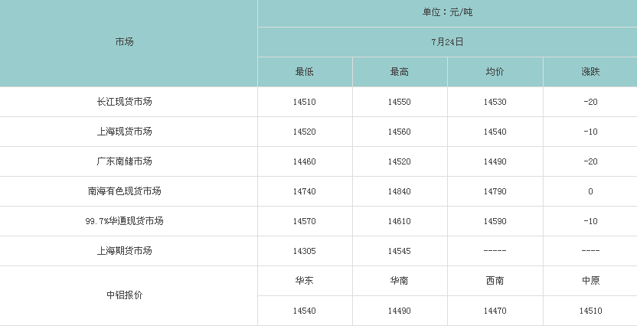
Task: Click the 涨跌 column header
Action: tap(590, 72)
